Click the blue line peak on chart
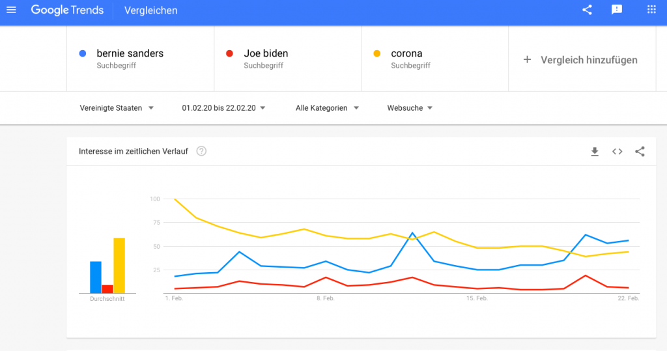This screenshot has width=667, height=351. pos(412,232)
